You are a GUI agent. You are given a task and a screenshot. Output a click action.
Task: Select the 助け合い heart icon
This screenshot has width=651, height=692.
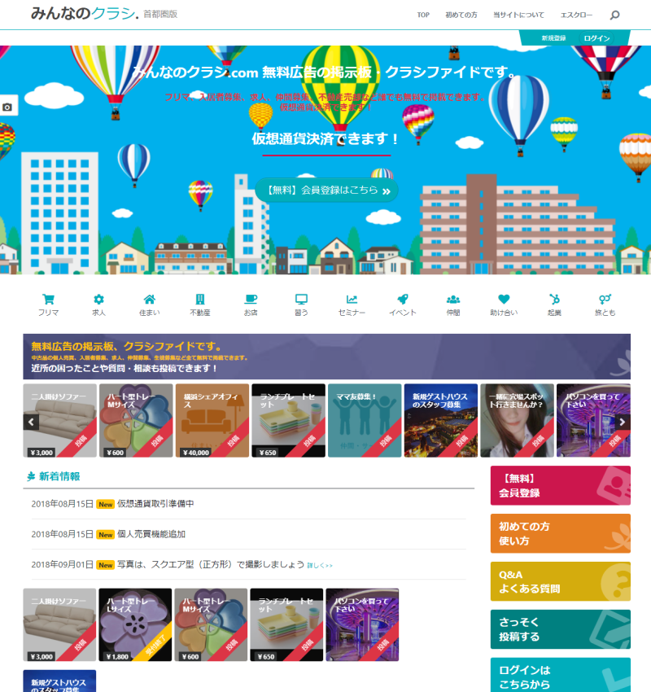(x=504, y=300)
